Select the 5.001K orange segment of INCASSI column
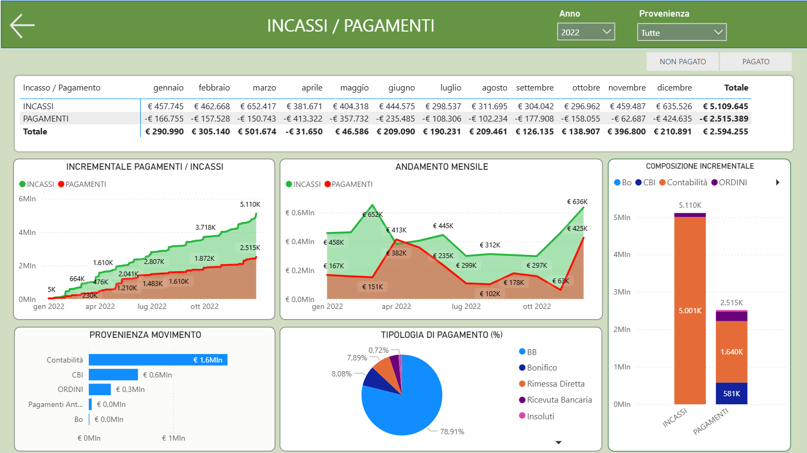Screen dimensions: 807x453 (x=690, y=311)
